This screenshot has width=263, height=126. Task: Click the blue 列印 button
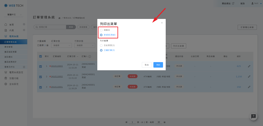click(158, 65)
